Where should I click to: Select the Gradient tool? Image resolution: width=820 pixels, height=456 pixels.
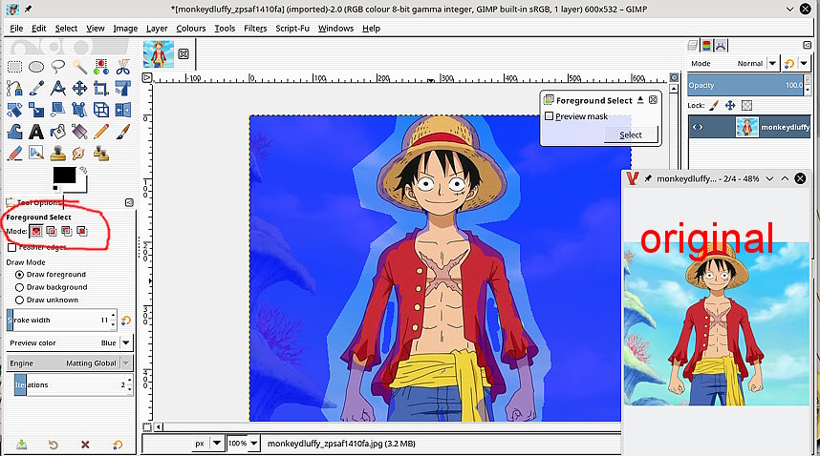[79, 132]
